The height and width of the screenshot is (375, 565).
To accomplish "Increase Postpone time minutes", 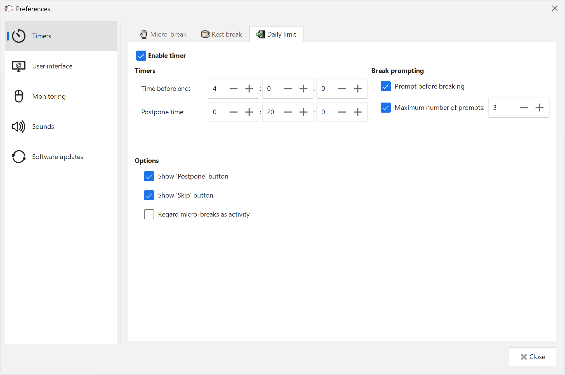I will (303, 112).
